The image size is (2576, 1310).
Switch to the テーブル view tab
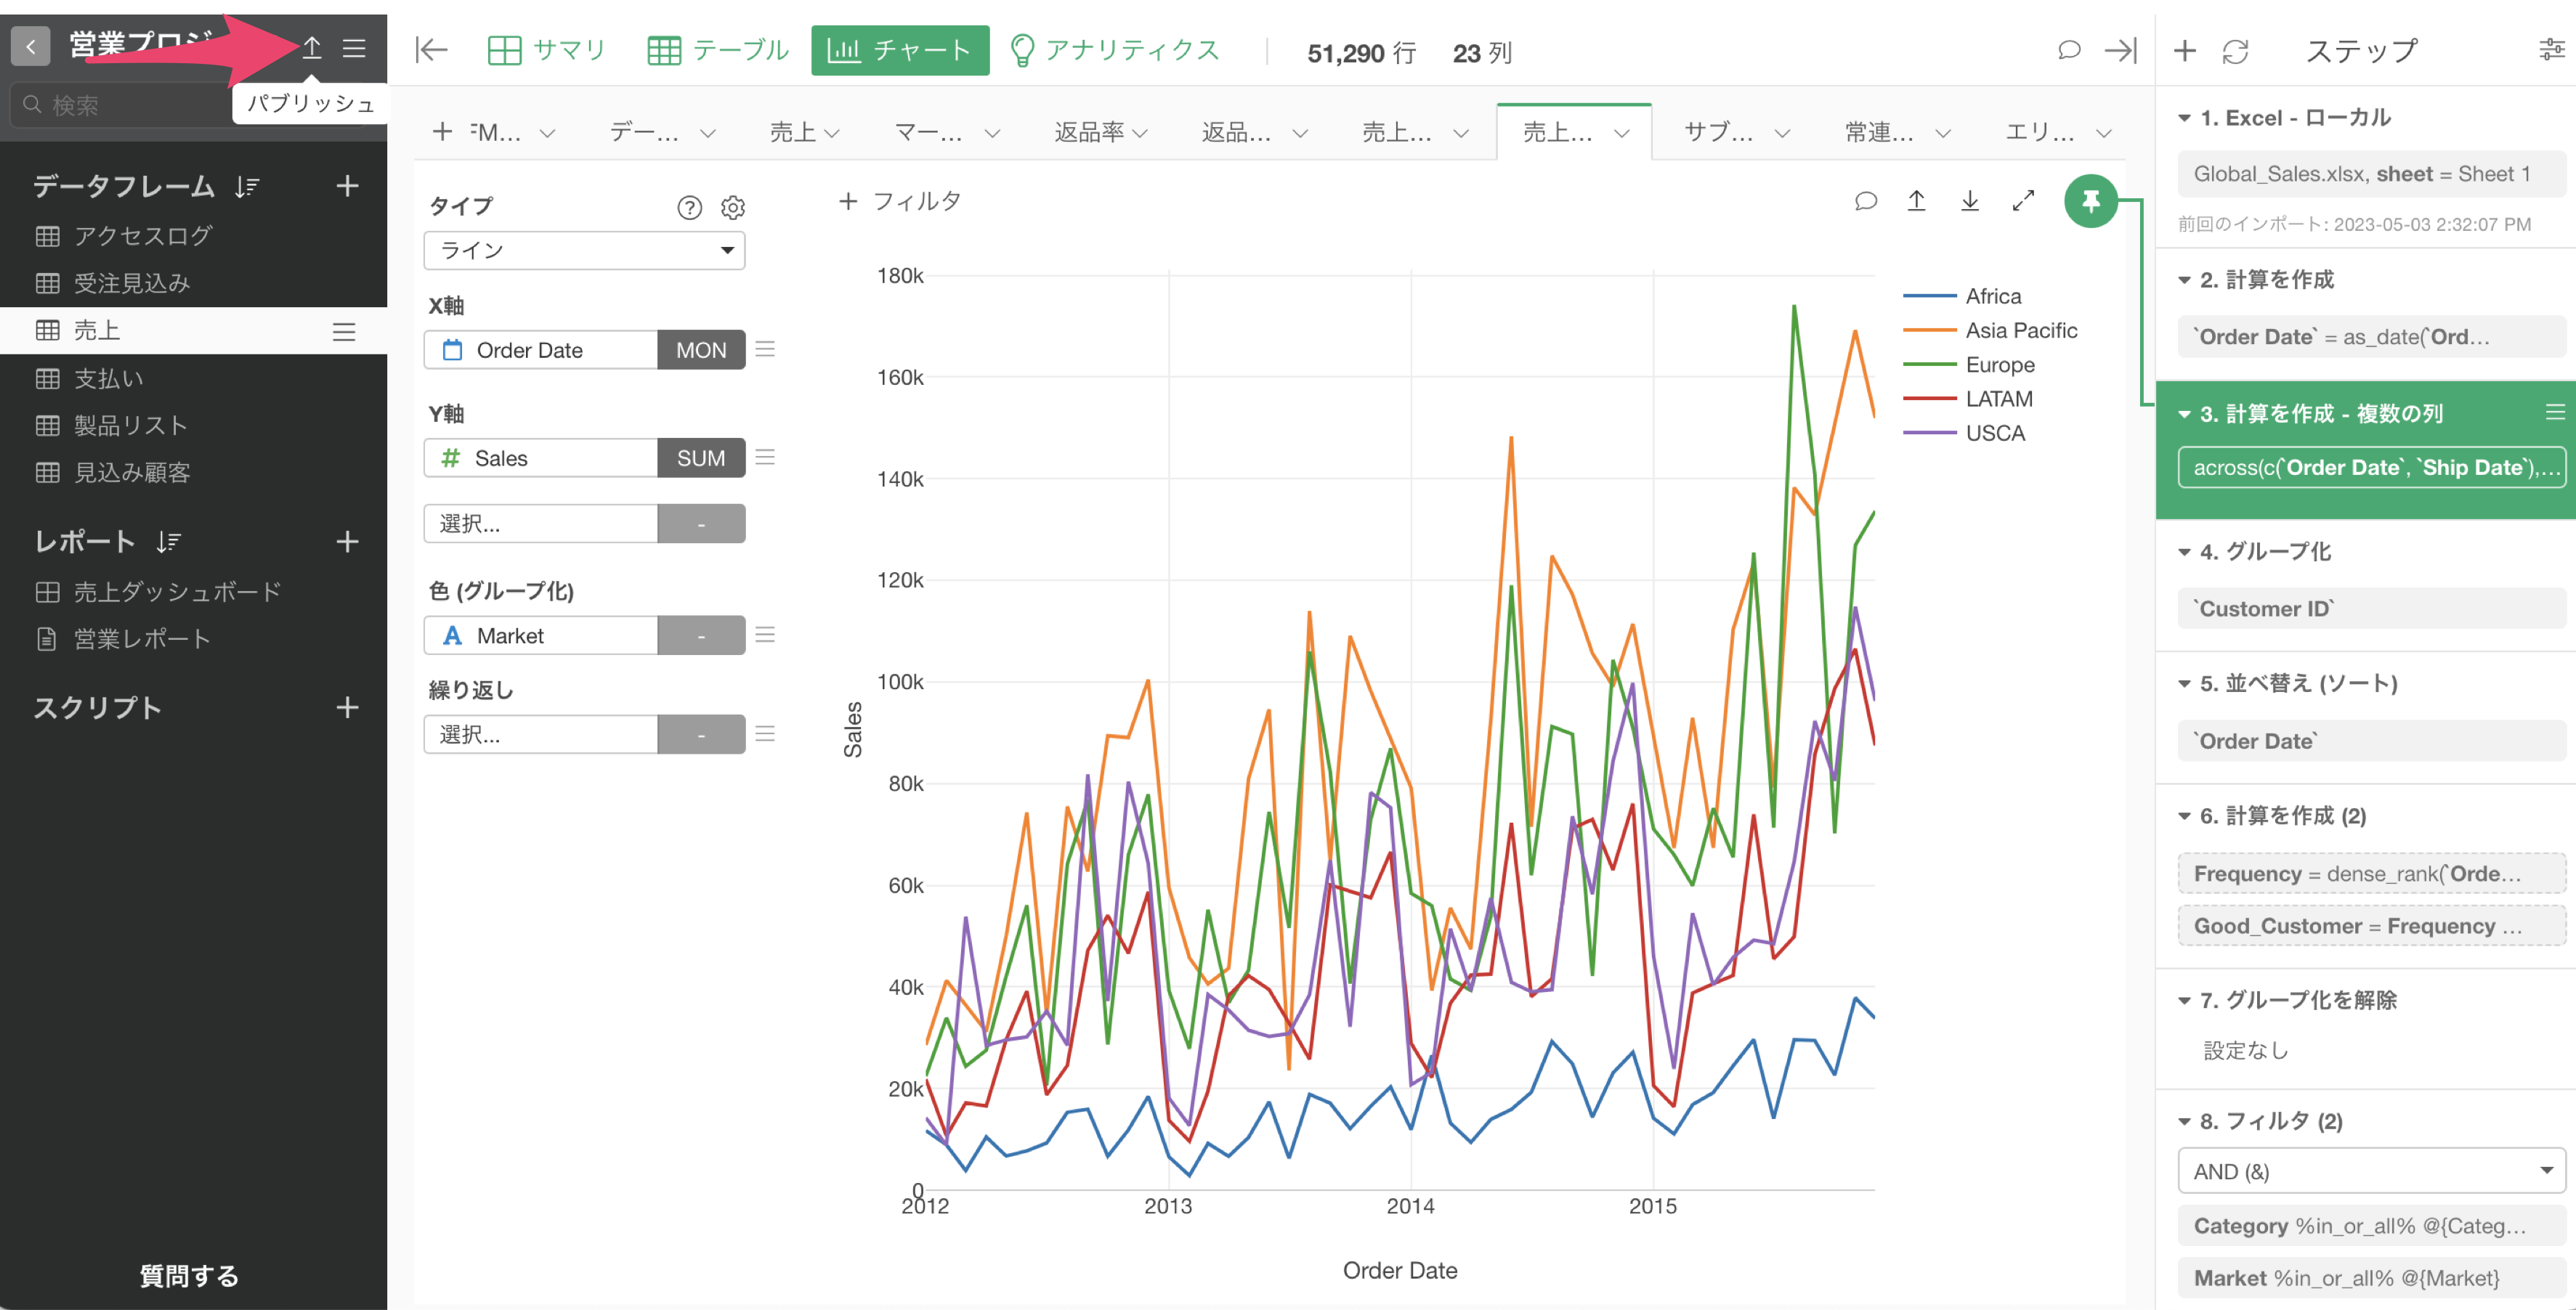718,51
